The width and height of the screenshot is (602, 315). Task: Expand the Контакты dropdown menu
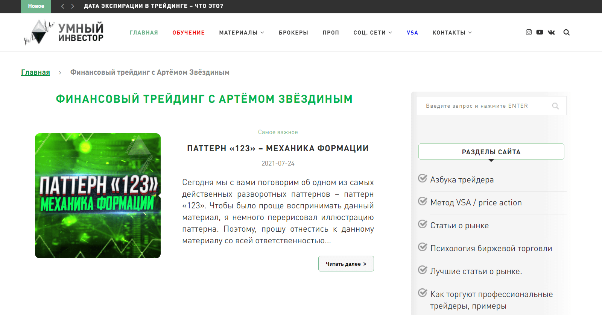pyautogui.click(x=452, y=33)
